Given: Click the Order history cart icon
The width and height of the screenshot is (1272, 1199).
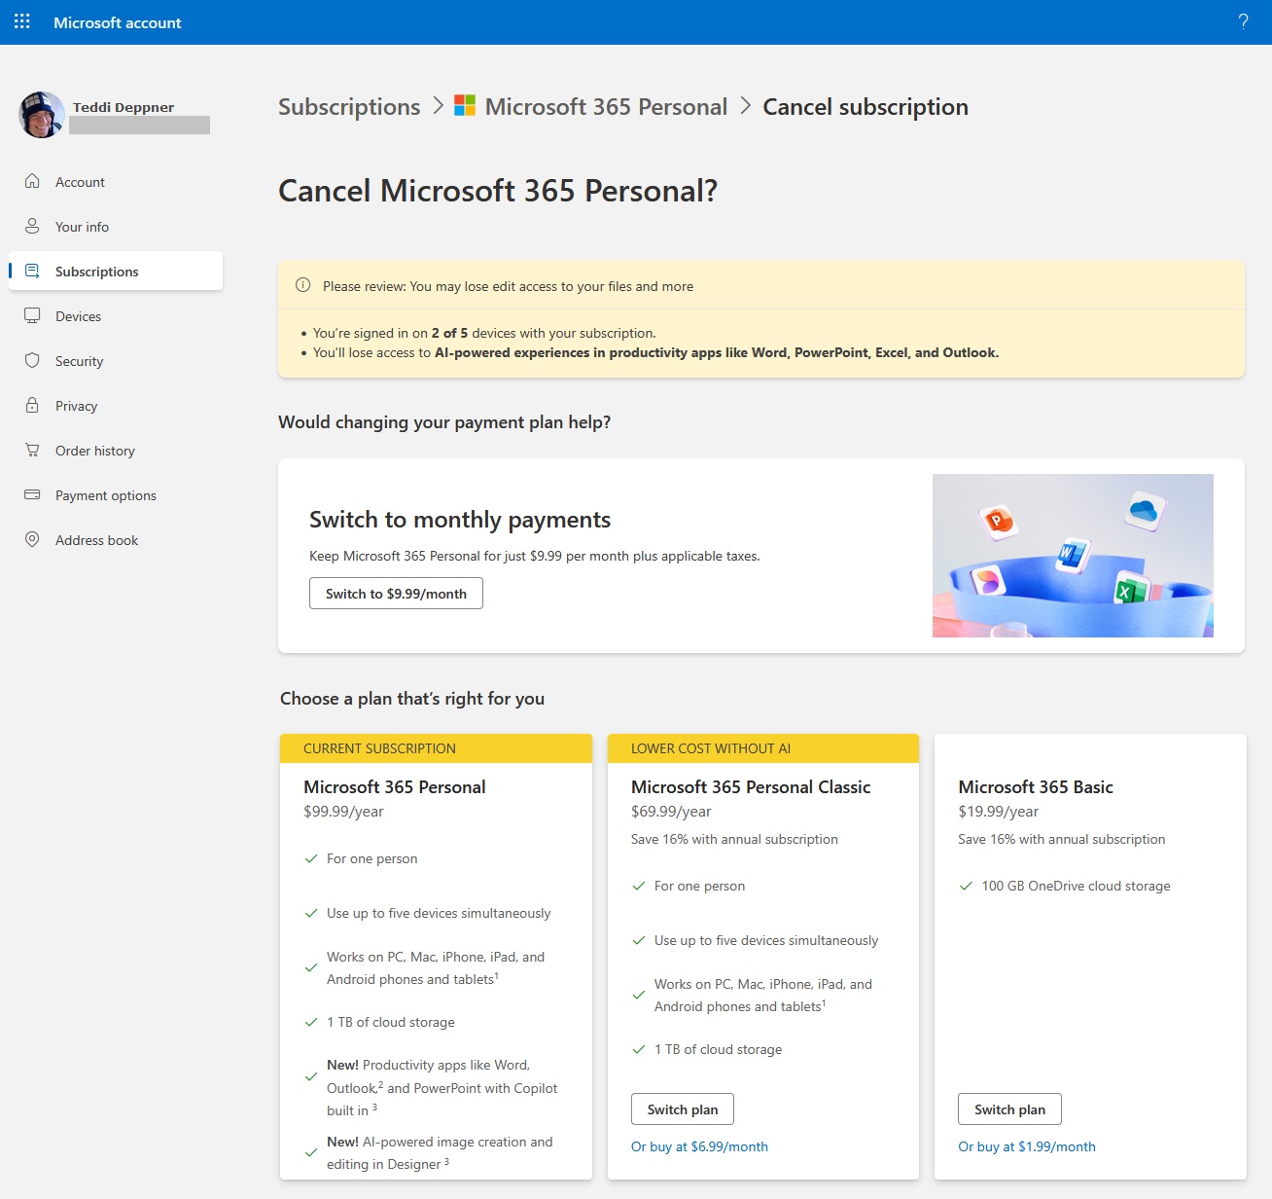Looking at the screenshot, I should [x=32, y=450].
